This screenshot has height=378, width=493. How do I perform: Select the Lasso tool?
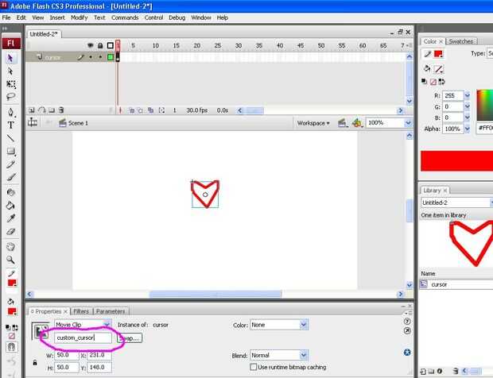point(10,97)
